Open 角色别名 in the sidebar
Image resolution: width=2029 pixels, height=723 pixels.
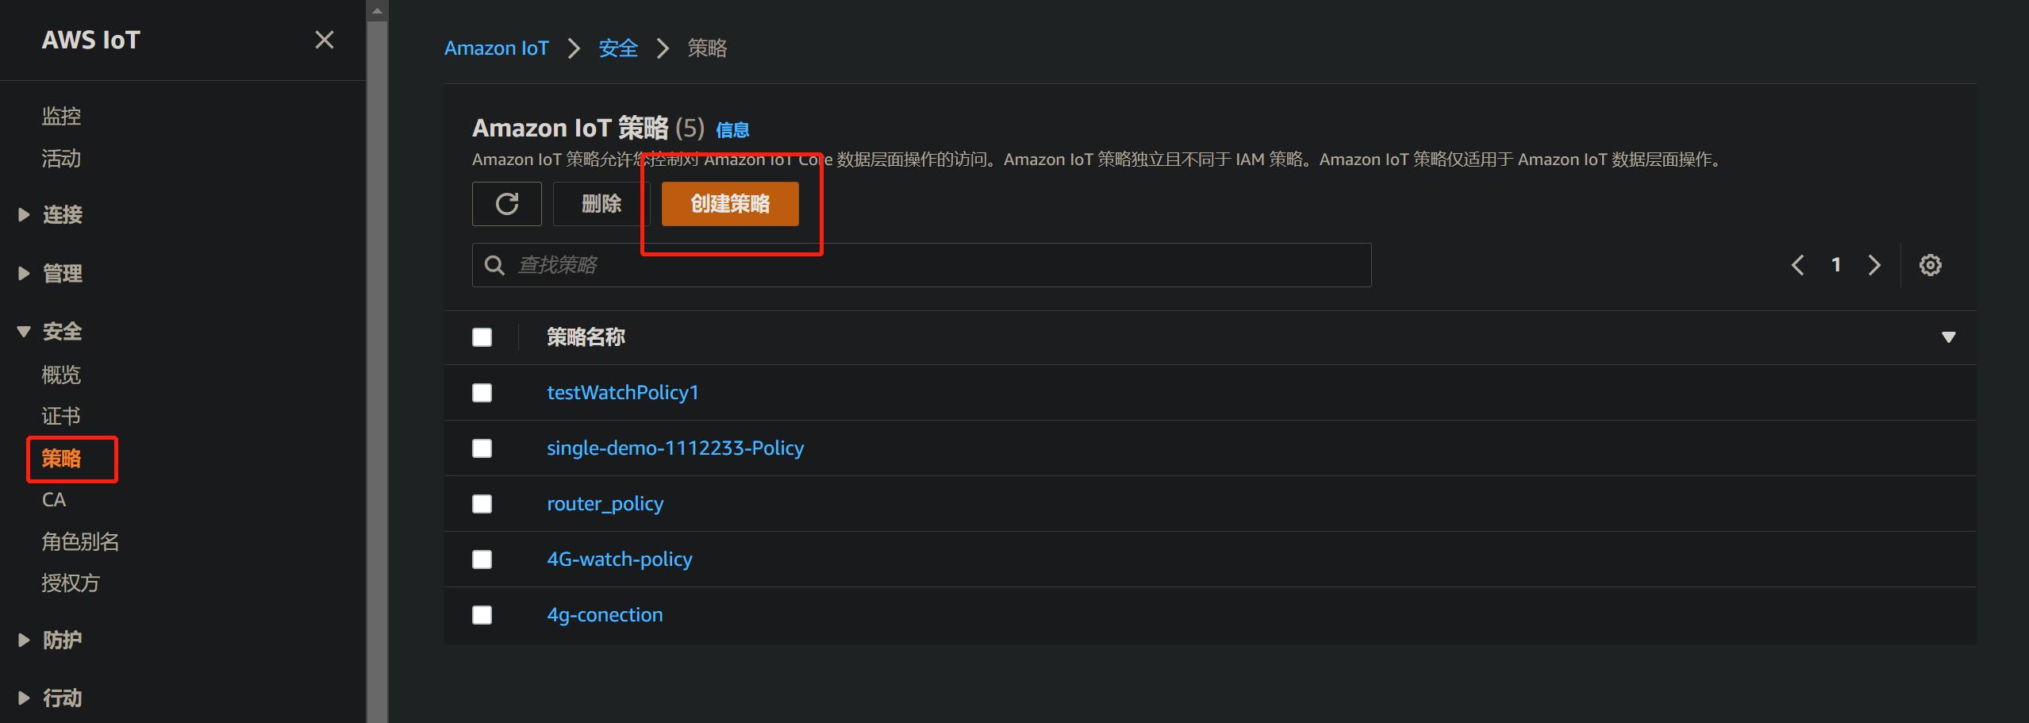point(80,541)
